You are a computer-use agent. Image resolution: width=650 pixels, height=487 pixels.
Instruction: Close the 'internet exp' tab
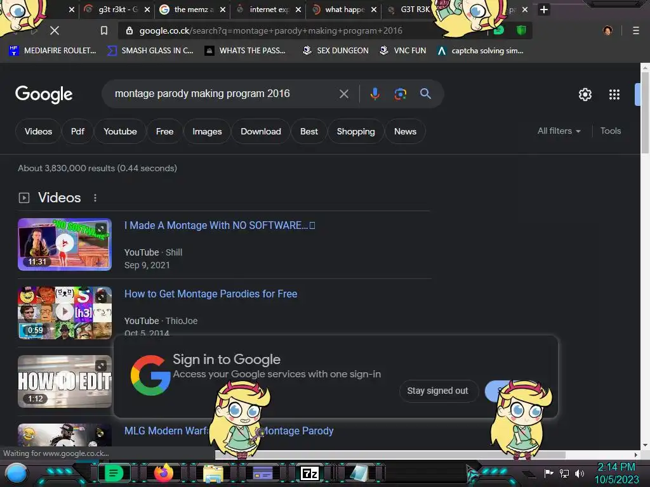pos(298,10)
